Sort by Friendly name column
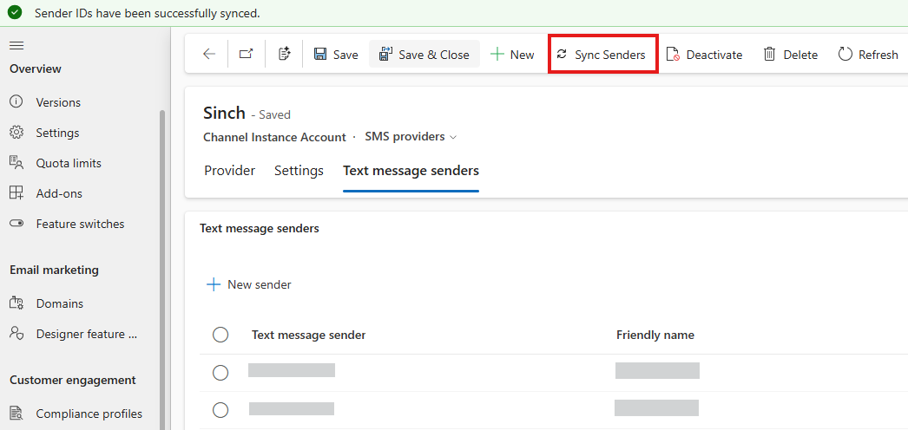The image size is (908, 430). [x=655, y=335]
